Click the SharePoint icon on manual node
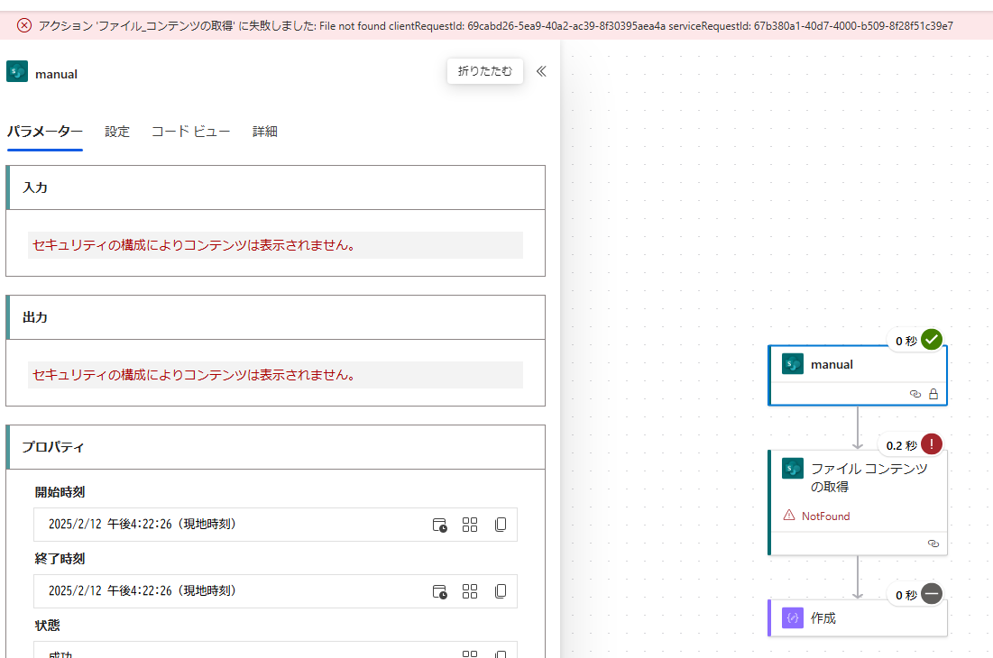993x658 pixels. point(792,364)
